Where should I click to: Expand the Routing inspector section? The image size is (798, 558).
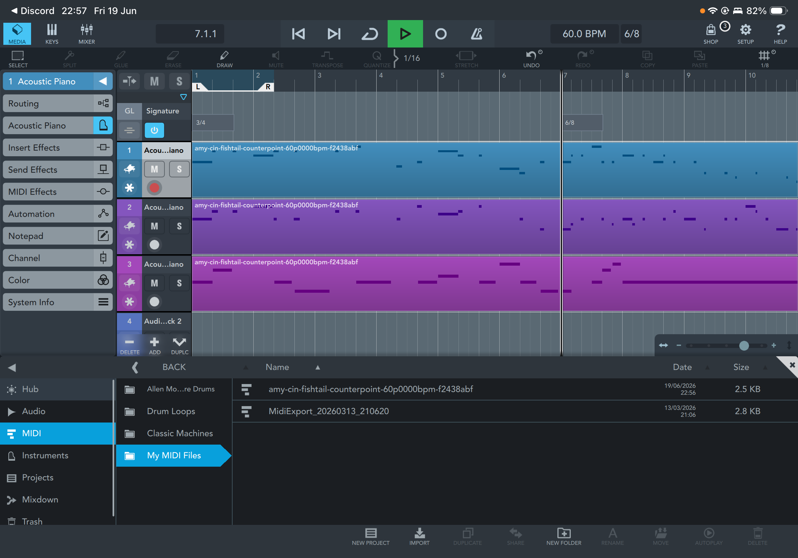click(x=58, y=103)
